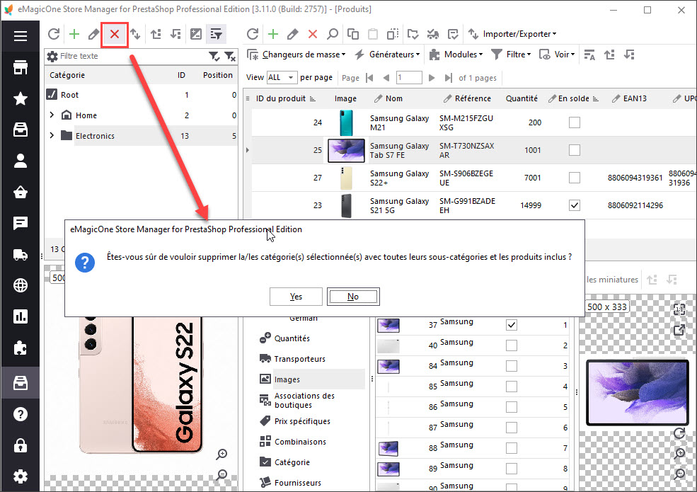This screenshot has height=492, width=697.
Task: Check the checkbox for image 85
Action: tap(512, 386)
